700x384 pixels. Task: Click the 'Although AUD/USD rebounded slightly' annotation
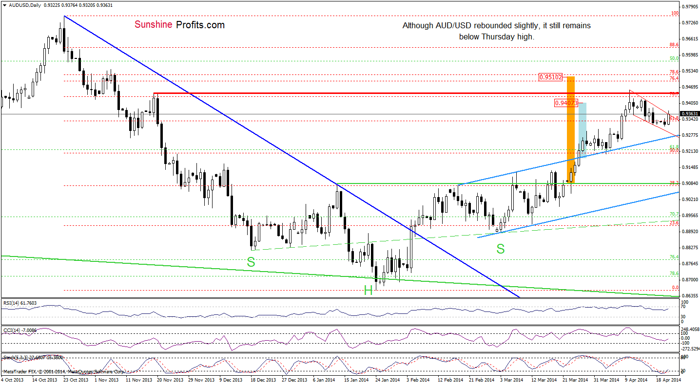tap(496, 31)
